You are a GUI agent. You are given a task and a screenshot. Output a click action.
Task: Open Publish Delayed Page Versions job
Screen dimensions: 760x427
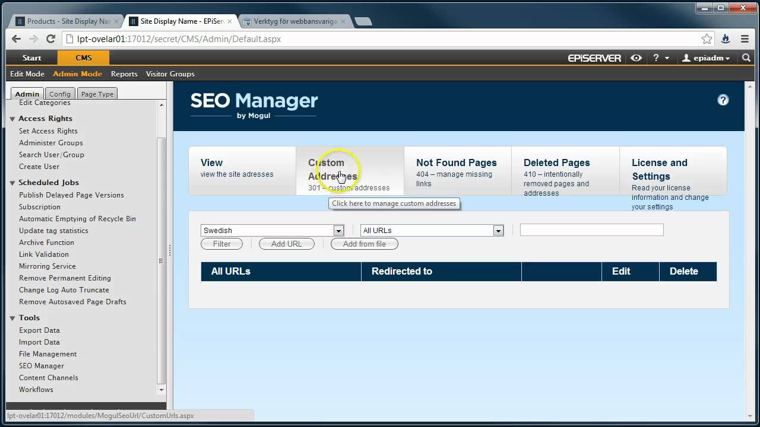pyautogui.click(x=71, y=195)
